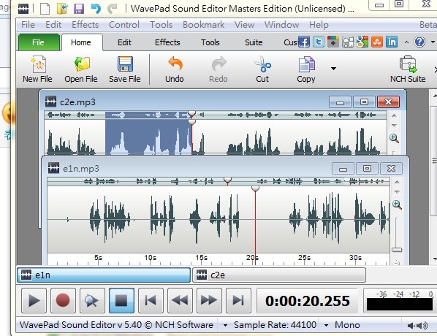The image size is (437, 336).
Task: Click the playhead marker in c2e.mp3 waveform
Action: coord(191,122)
